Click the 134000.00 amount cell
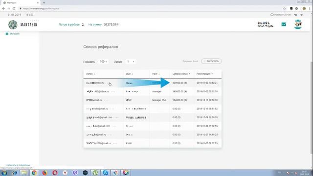This screenshot has height=176, width=313. pyautogui.click(x=179, y=100)
